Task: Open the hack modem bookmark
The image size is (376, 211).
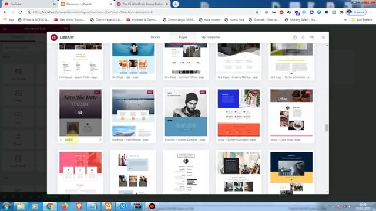Action: 210,19
